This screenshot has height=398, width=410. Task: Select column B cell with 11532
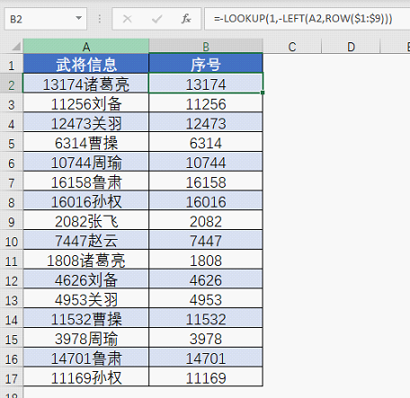tap(206, 318)
